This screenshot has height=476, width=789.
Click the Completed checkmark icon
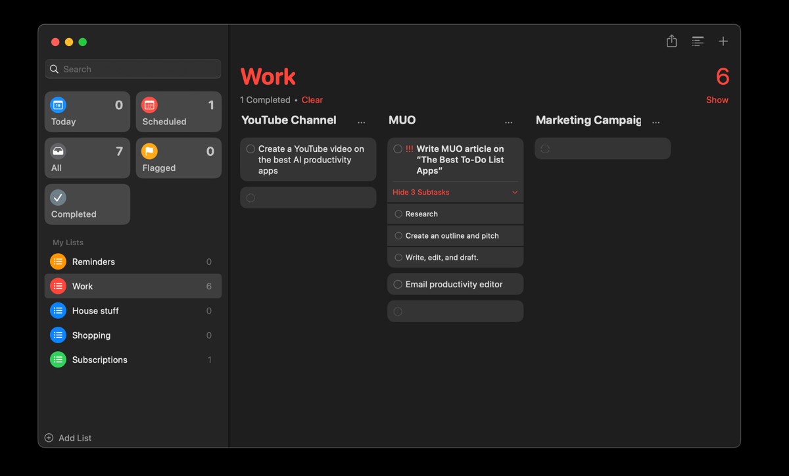(x=59, y=197)
